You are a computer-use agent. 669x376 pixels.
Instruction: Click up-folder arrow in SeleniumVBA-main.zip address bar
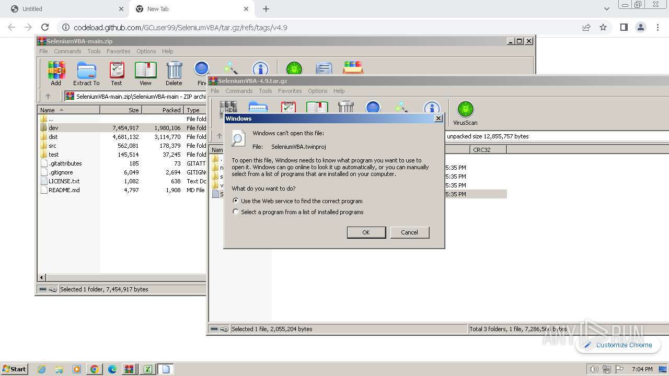[48, 96]
